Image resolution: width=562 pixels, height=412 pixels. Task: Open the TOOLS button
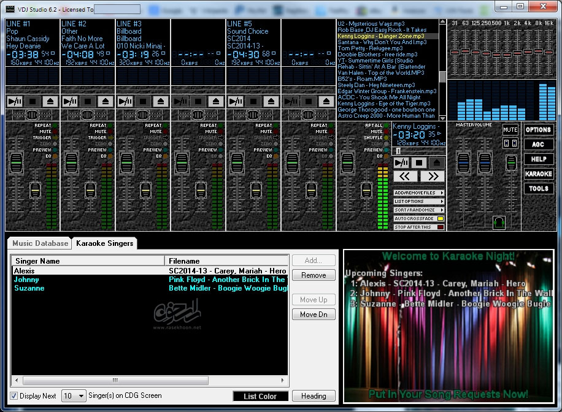coord(538,188)
